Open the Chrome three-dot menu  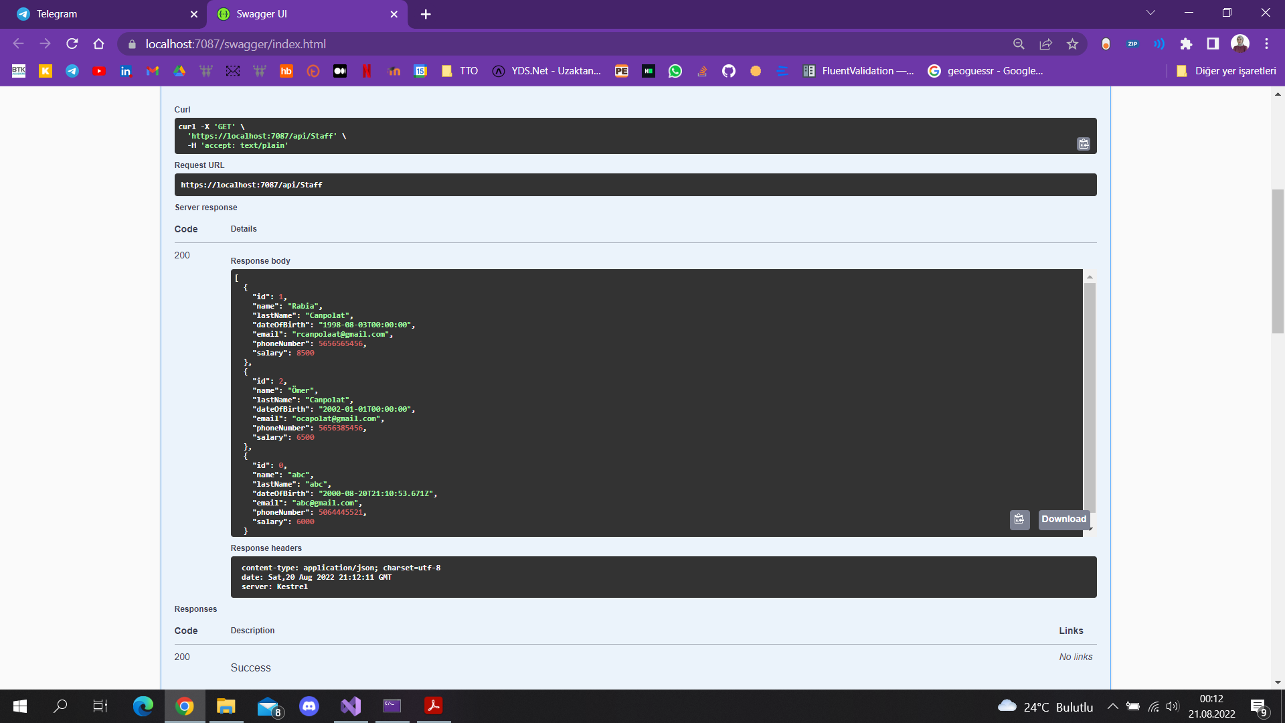[1266, 44]
